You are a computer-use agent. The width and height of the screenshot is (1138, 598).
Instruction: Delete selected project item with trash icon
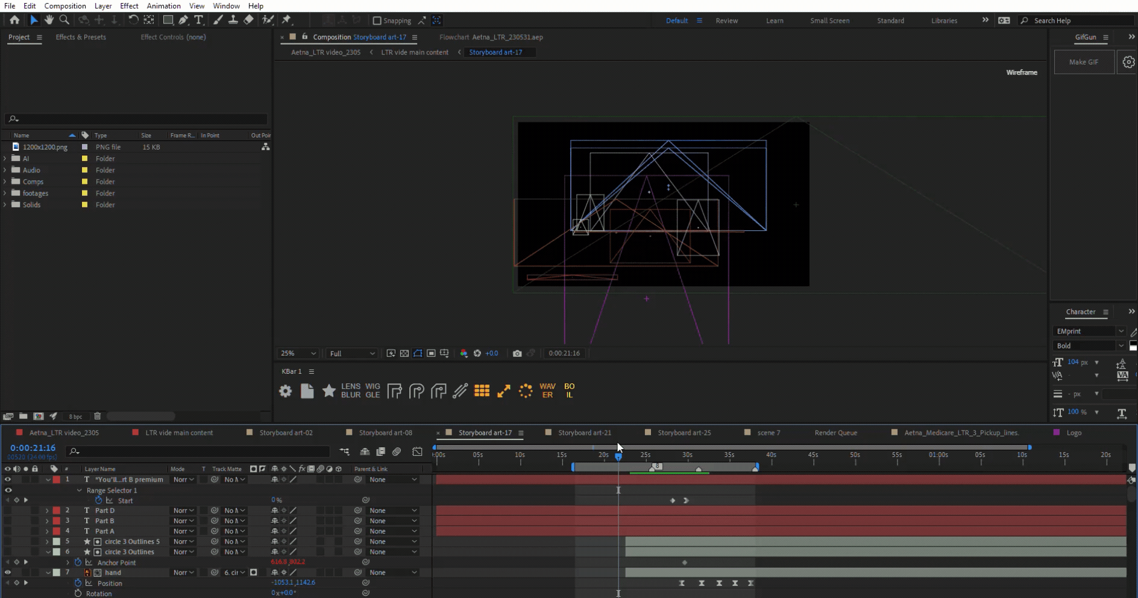coord(97,416)
